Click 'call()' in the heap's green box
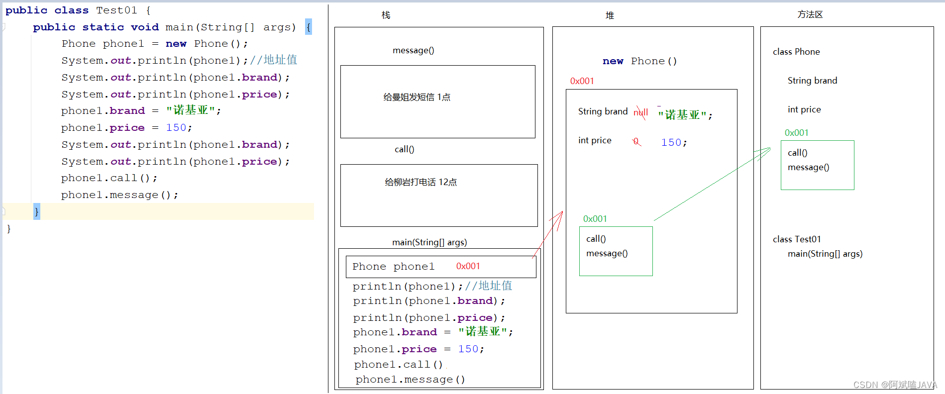The width and height of the screenshot is (945, 394). tap(596, 239)
